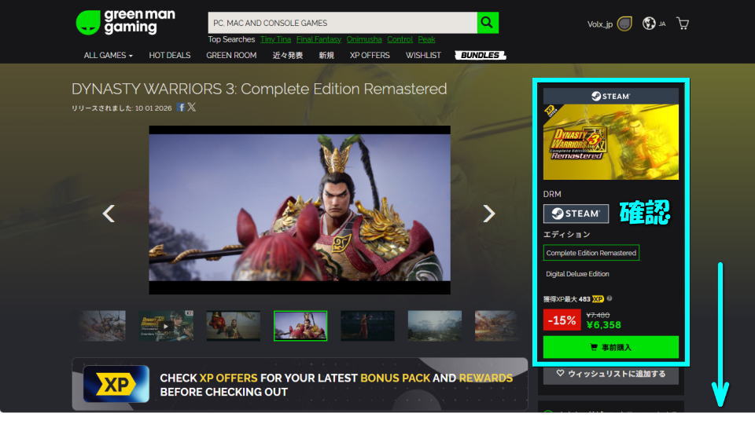
Task: Open the shopping cart icon
Action: pos(683,23)
